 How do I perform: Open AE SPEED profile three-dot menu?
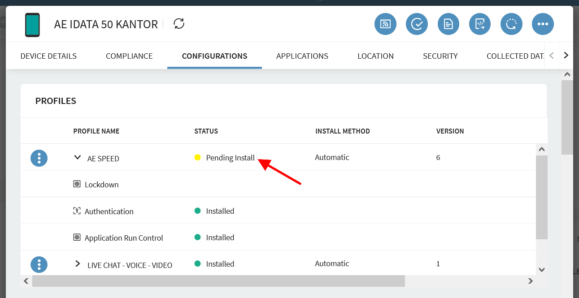click(39, 158)
